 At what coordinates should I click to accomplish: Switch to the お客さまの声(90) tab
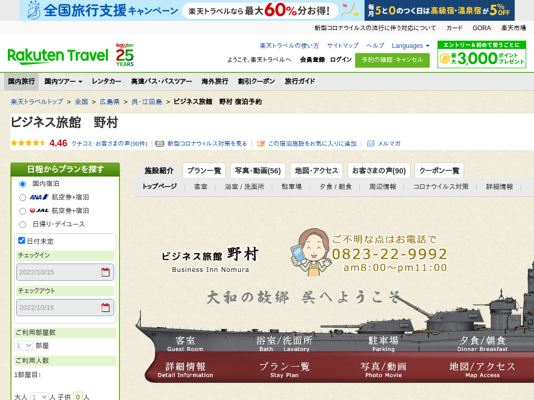point(379,170)
